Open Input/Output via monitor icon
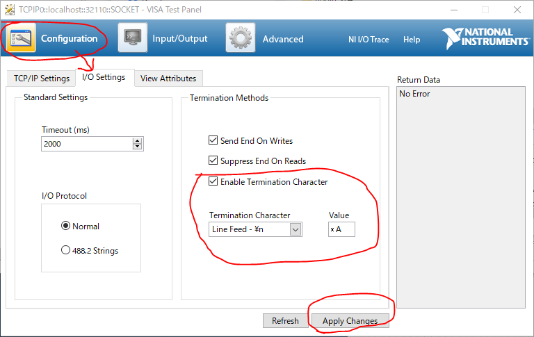The width and height of the screenshot is (534, 337). pyautogui.click(x=133, y=38)
